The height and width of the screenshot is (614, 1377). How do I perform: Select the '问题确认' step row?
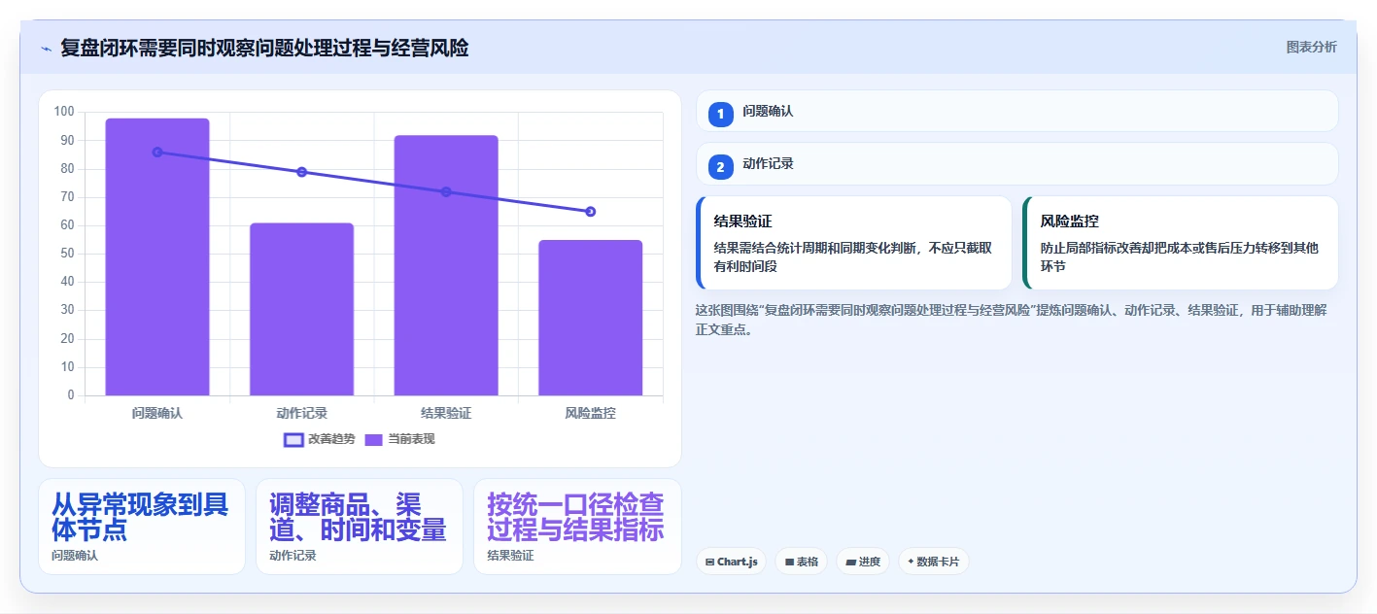tap(1016, 111)
